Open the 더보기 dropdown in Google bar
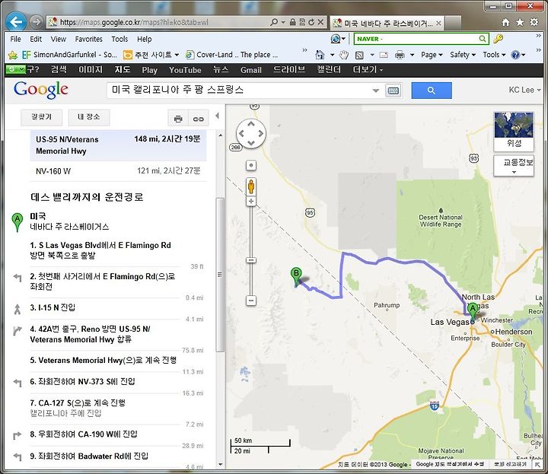The image size is (548, 474). pyautogui.click(x=368, y=70)
